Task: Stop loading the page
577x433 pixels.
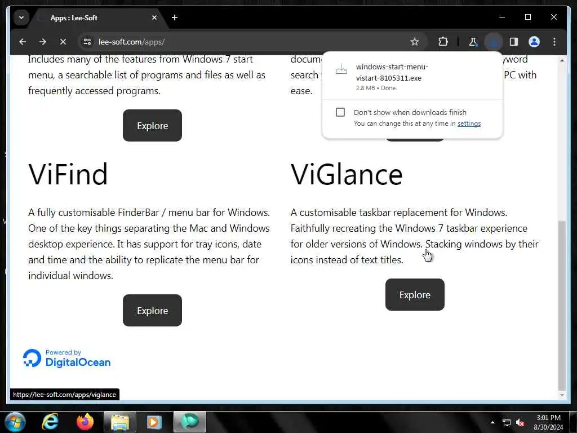Action: click(x=63, y=42)
